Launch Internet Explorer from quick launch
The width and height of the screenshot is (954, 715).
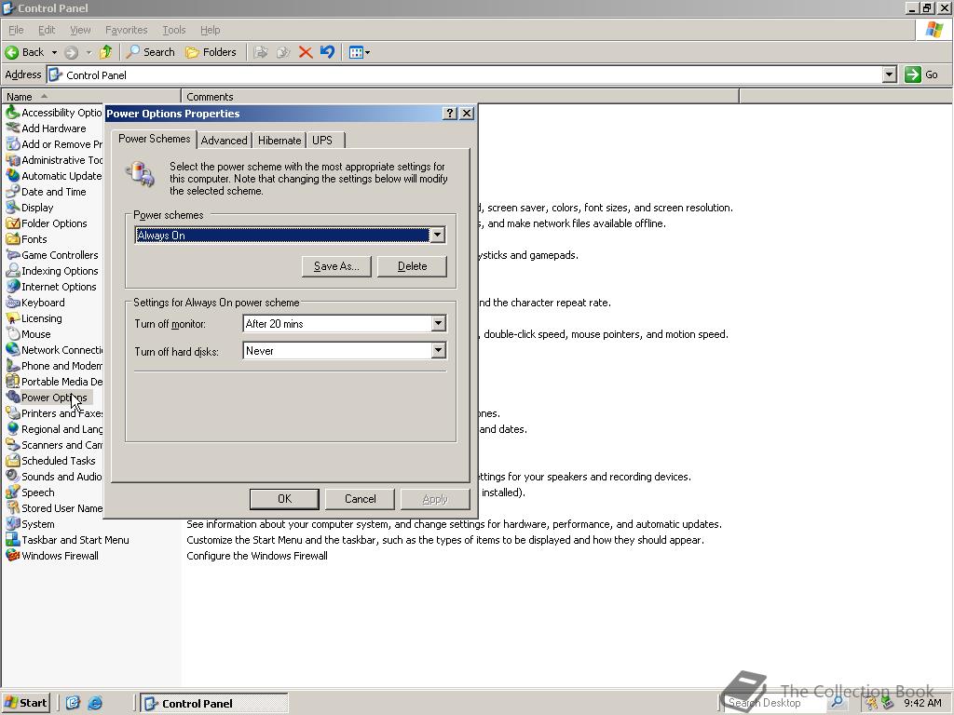95,703
